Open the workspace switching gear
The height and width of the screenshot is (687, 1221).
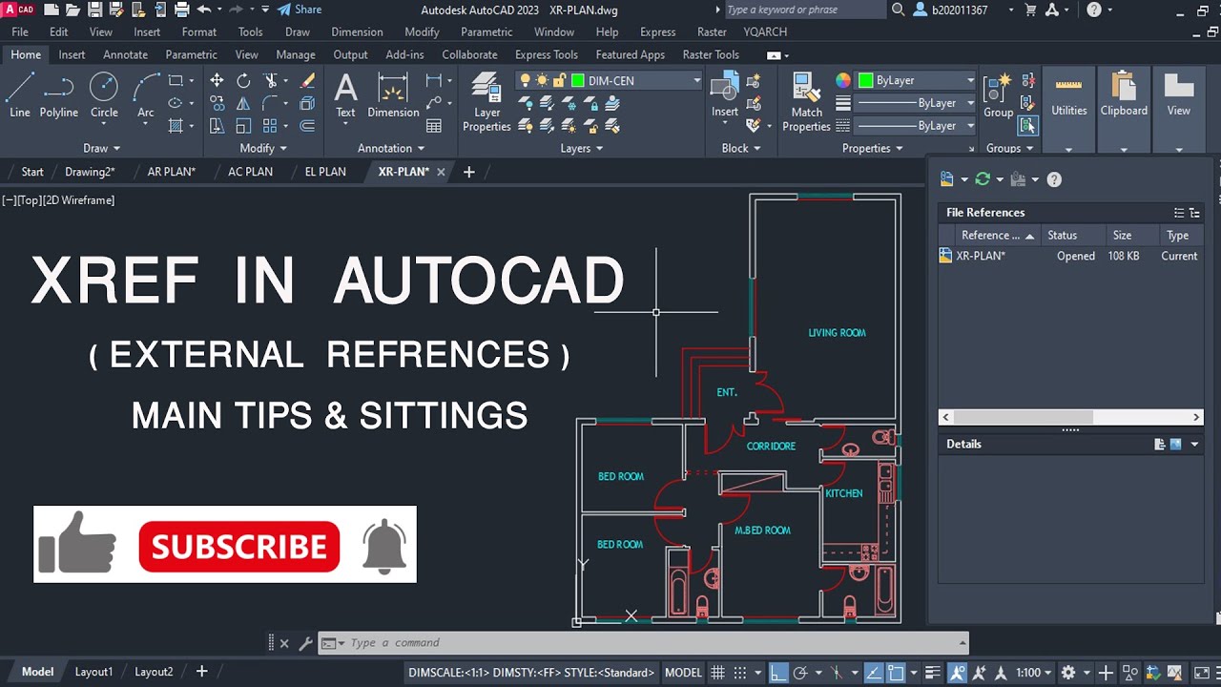1068,673
